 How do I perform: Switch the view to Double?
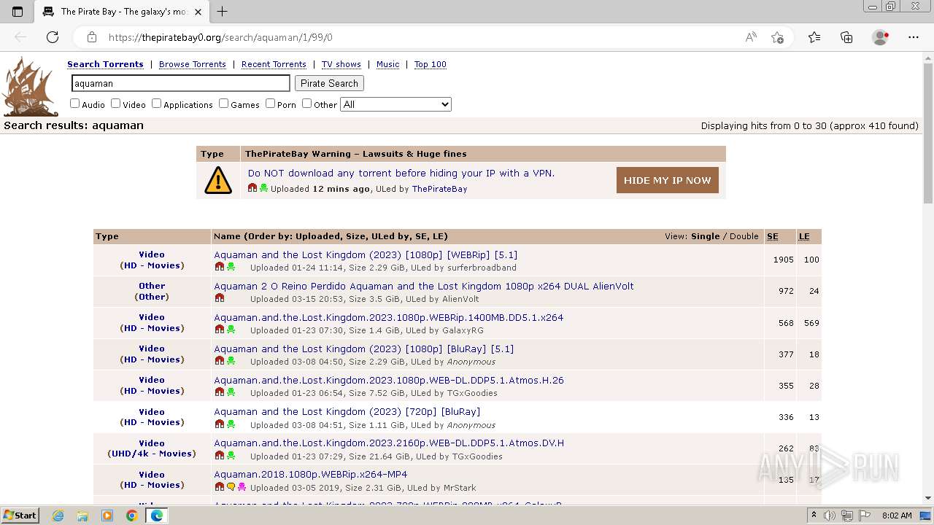click(x=744, y=236)
